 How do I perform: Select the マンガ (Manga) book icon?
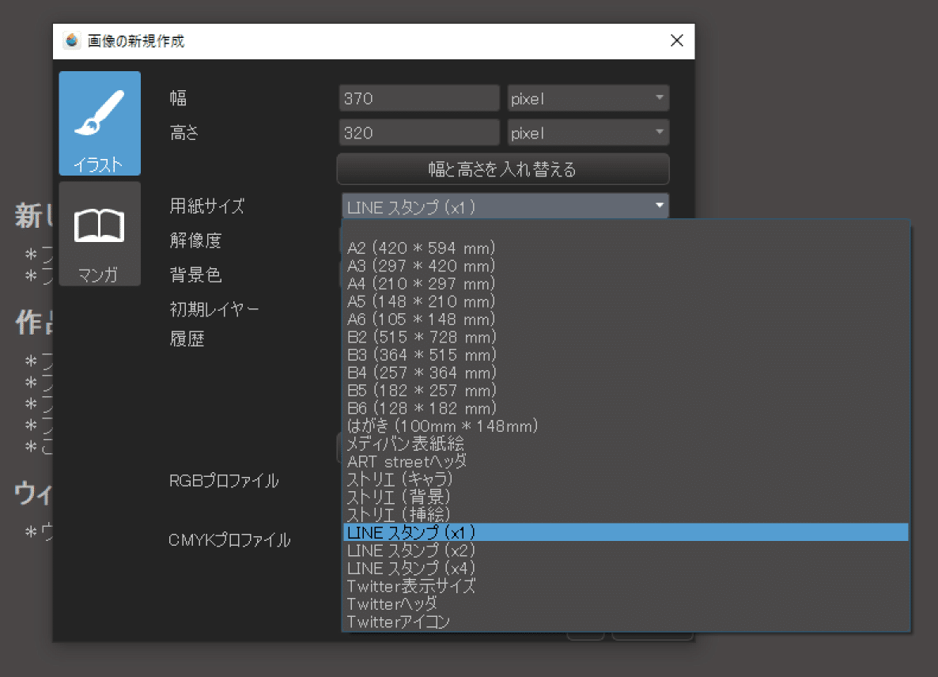coord(100,234)
